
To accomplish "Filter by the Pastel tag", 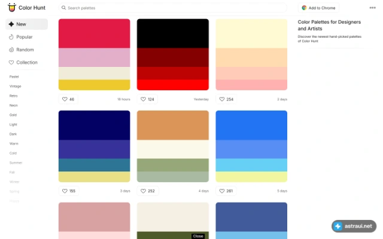I will pyautogui.click(x=14, y=76).
